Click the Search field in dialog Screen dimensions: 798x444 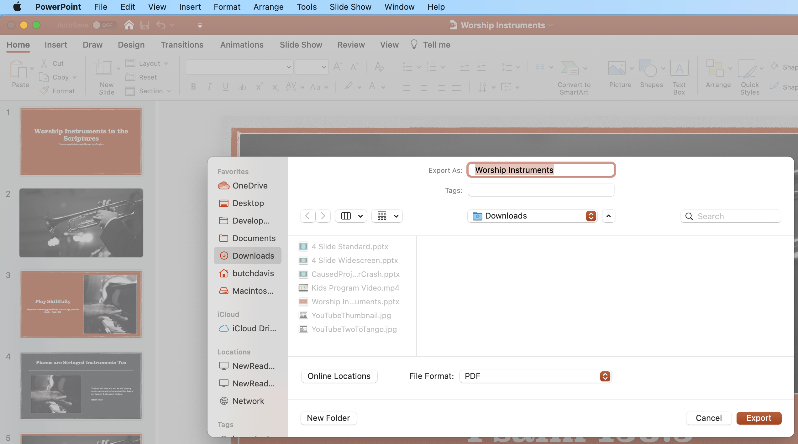[x=731, y=216]
